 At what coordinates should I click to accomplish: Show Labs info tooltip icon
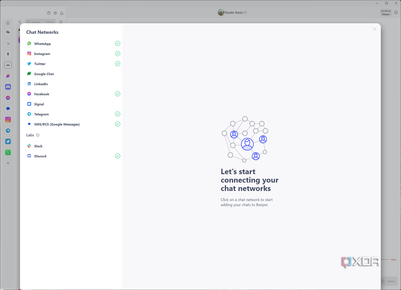pos(38,135)
